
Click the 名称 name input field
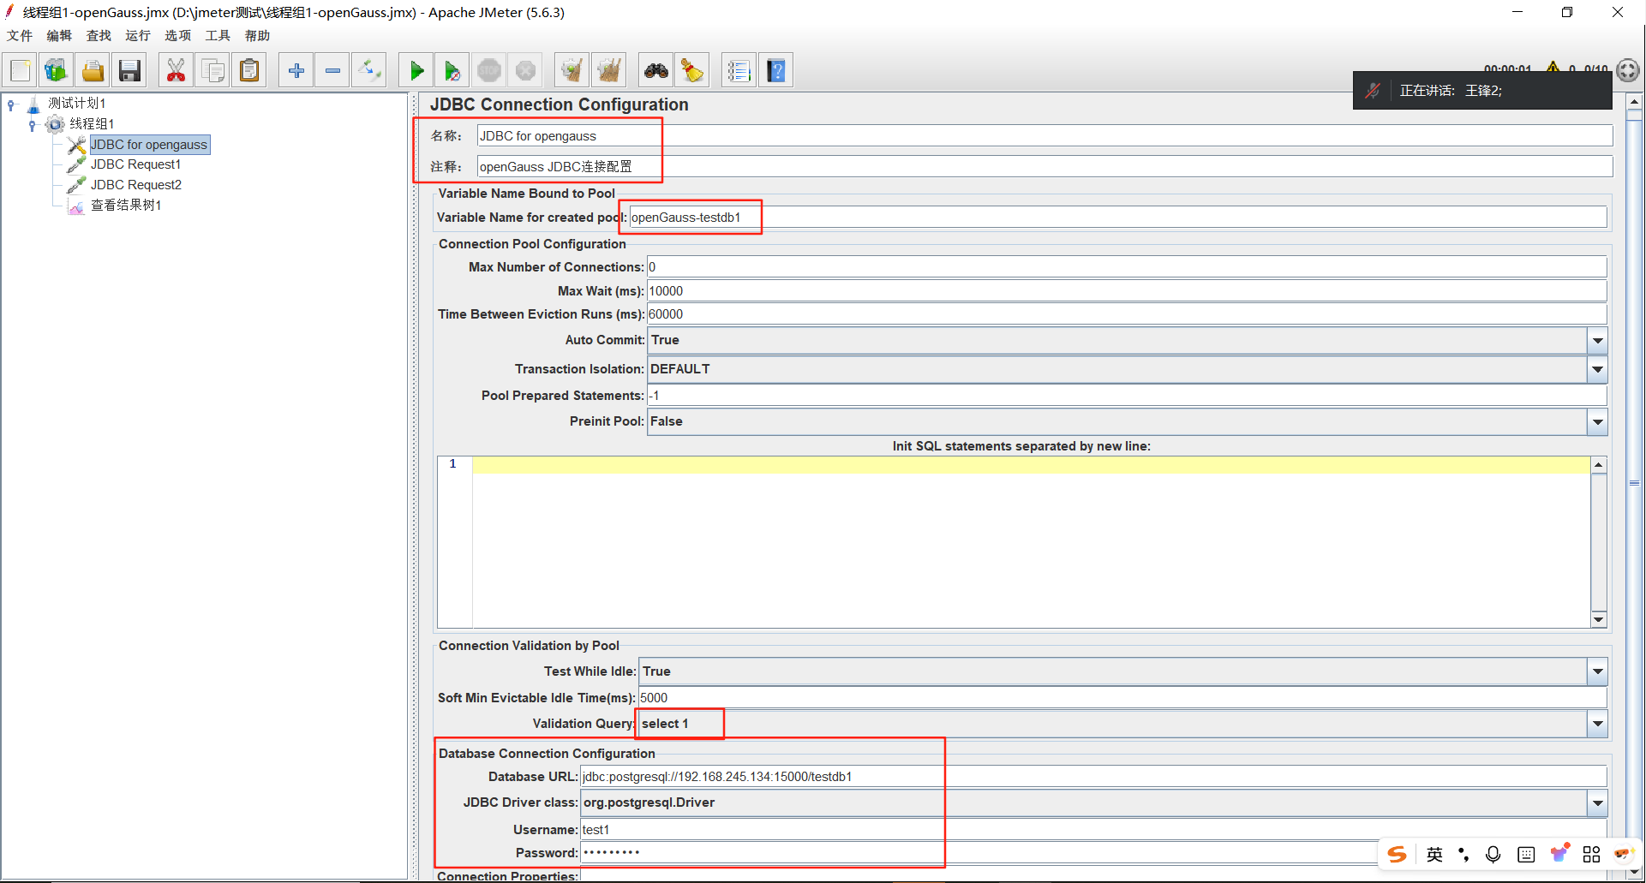pos(1044,136)
